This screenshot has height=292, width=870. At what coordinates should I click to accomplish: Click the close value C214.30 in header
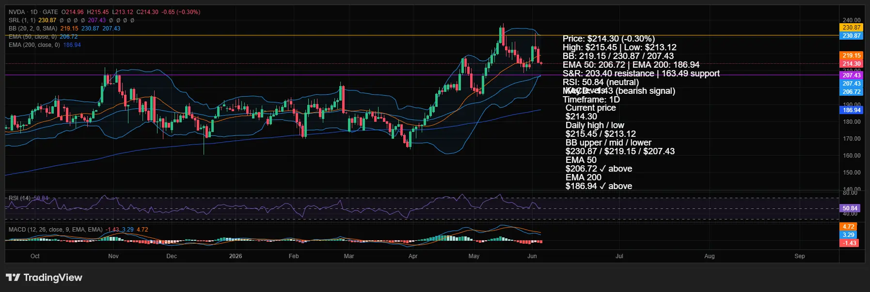coord(147,12)
